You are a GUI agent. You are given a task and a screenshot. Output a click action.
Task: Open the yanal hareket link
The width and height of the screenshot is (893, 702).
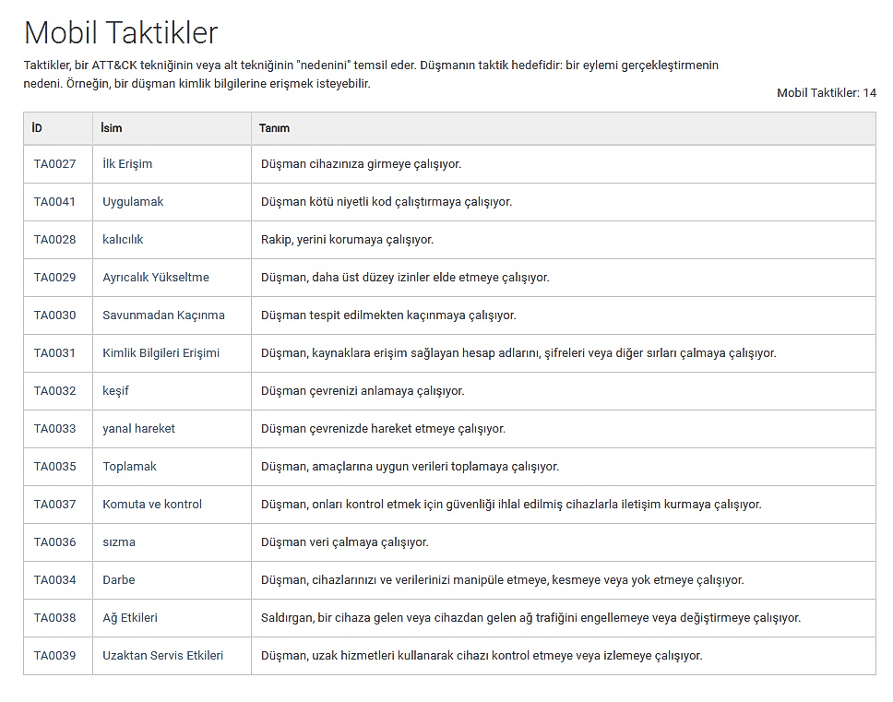pyautogui.click(x=138, y=429)
